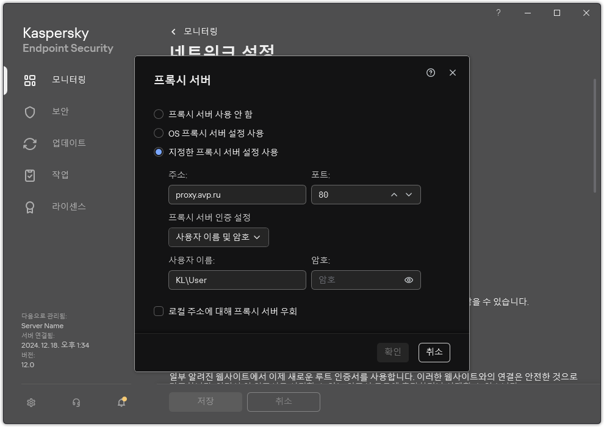Open the 보안 shield icon in sidebar
This screenshot has width=604, height=427.
pyautogui.click(x=29, y=112)
